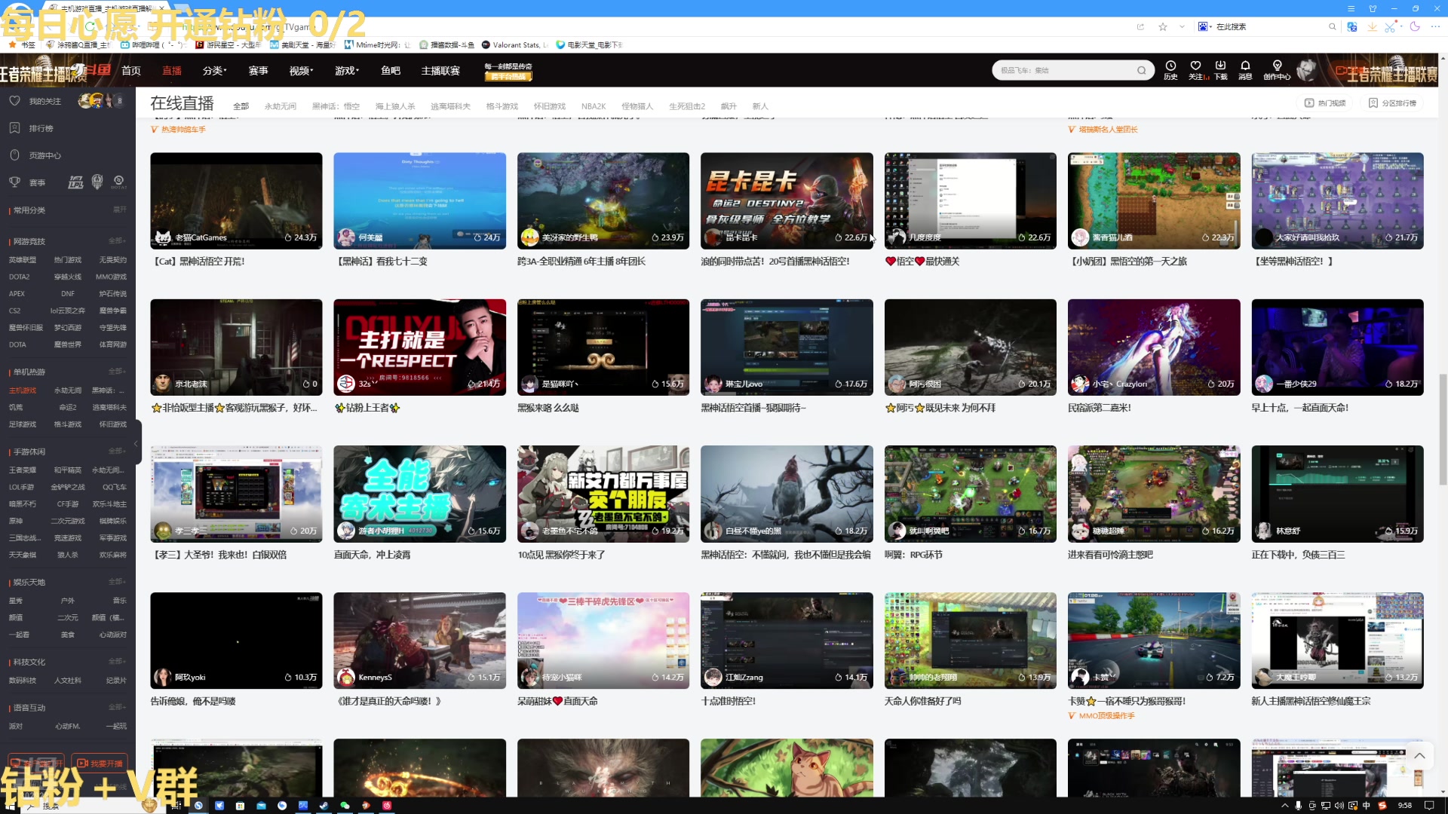Open 主播联赛 in the top navigation
This screenshot has height=814, width=1448.
440,70
